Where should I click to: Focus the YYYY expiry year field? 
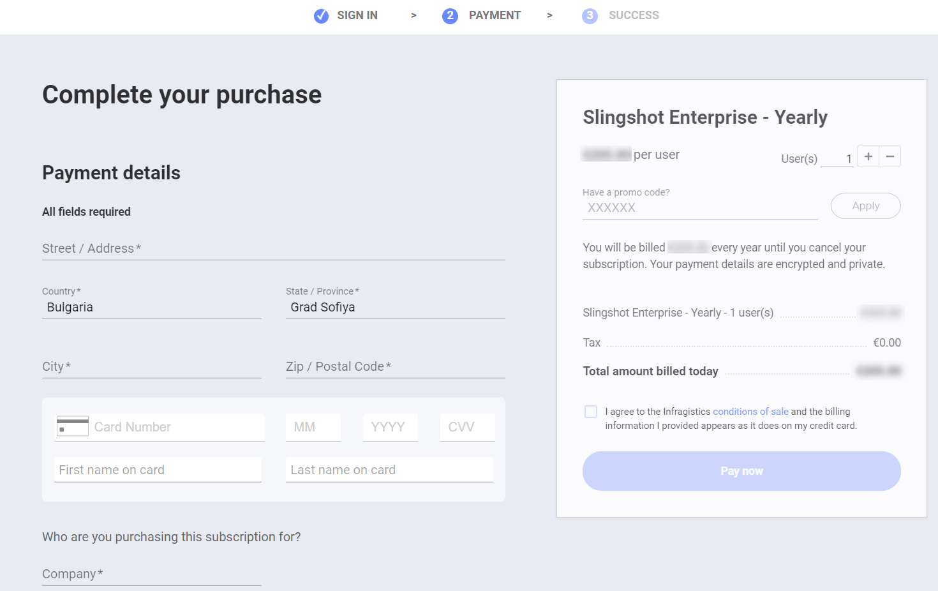pos(391,427)
